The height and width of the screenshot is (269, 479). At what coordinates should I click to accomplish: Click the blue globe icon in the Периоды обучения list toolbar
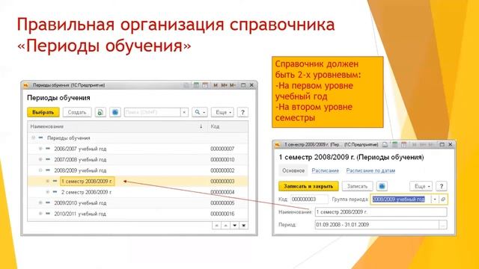(x=115, y=112)
